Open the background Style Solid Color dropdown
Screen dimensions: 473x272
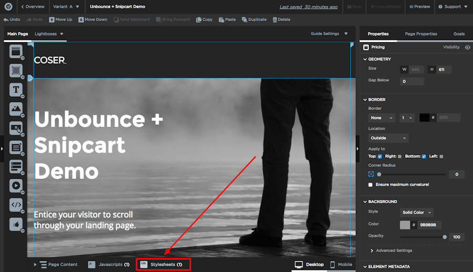pos(417,213)
